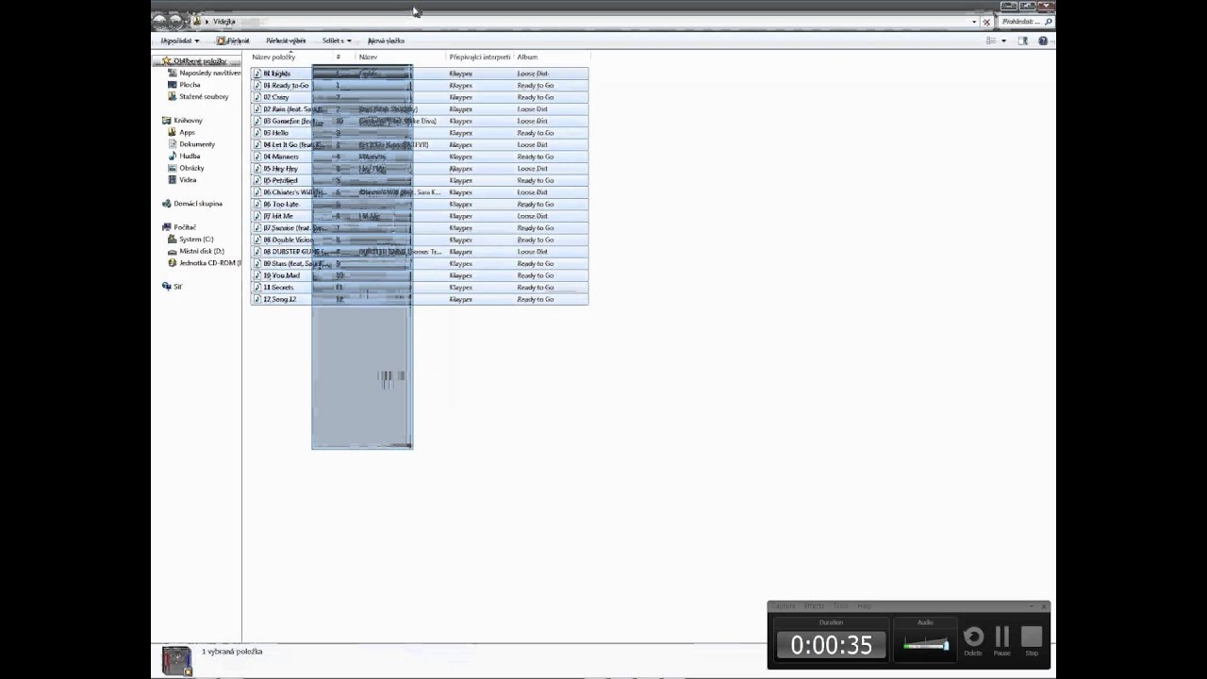Click the Back navigation button

pos(160,20)
